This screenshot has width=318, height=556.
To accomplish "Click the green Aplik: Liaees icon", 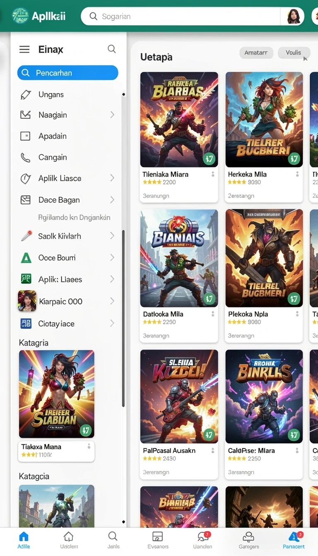I will tap(26, 279).
